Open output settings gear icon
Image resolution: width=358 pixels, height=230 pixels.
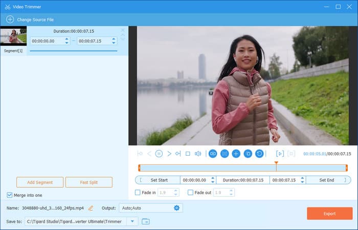tap(177, 208)
